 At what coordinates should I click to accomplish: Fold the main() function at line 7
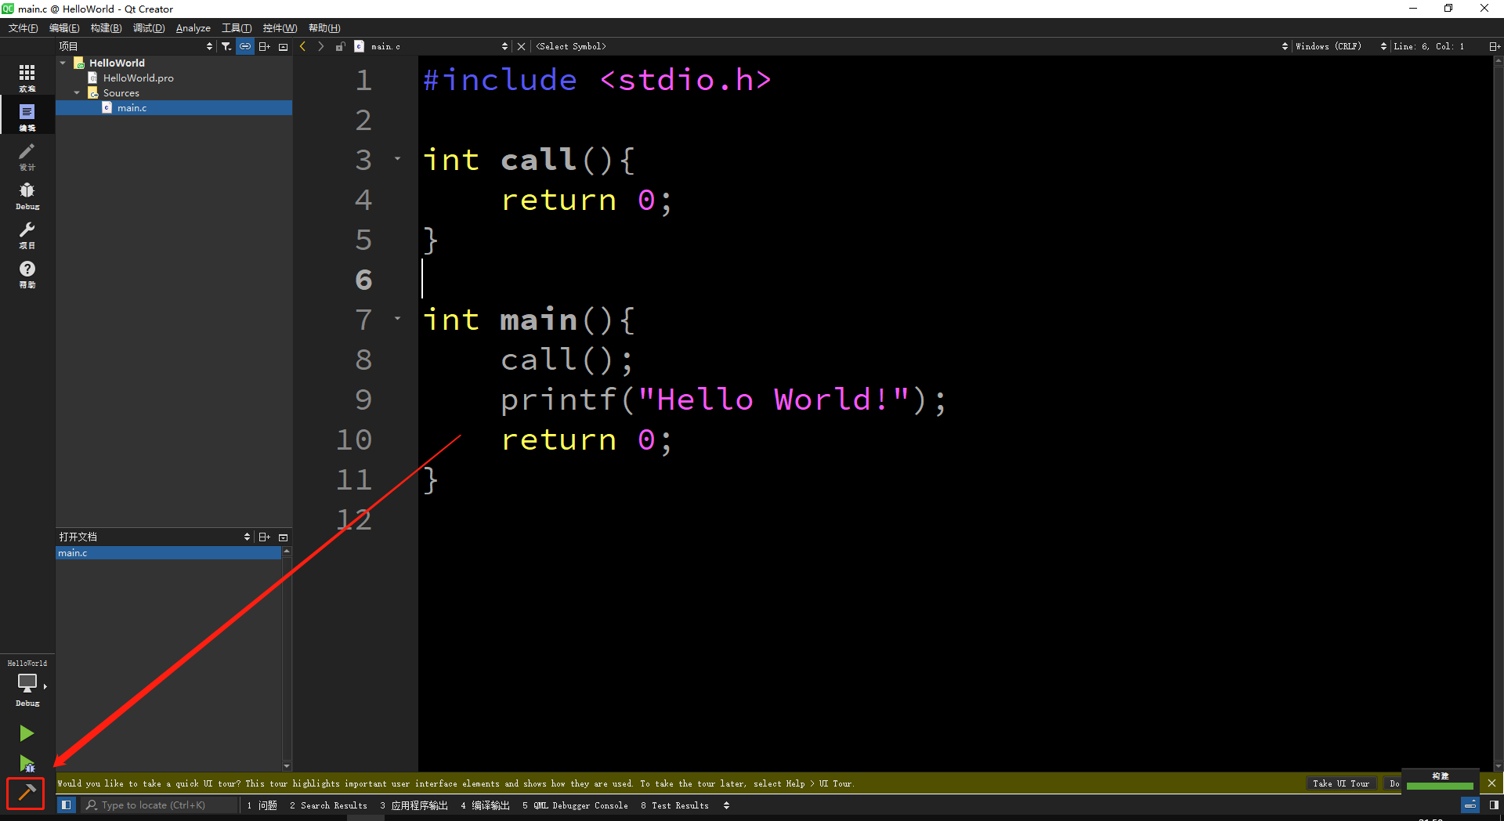click(398, 318)
